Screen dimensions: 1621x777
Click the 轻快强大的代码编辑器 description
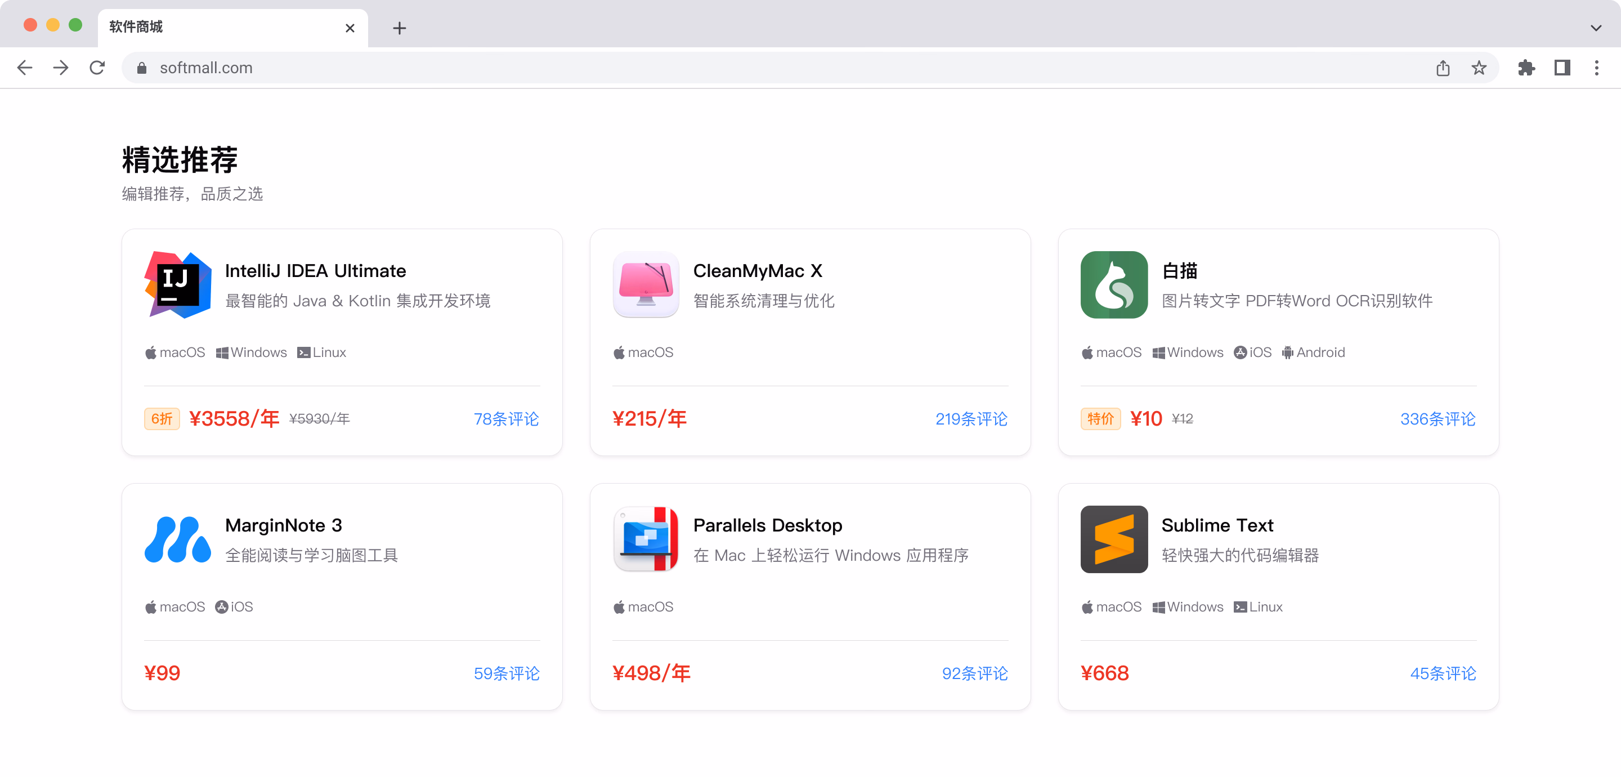(x=1239, y=555)
